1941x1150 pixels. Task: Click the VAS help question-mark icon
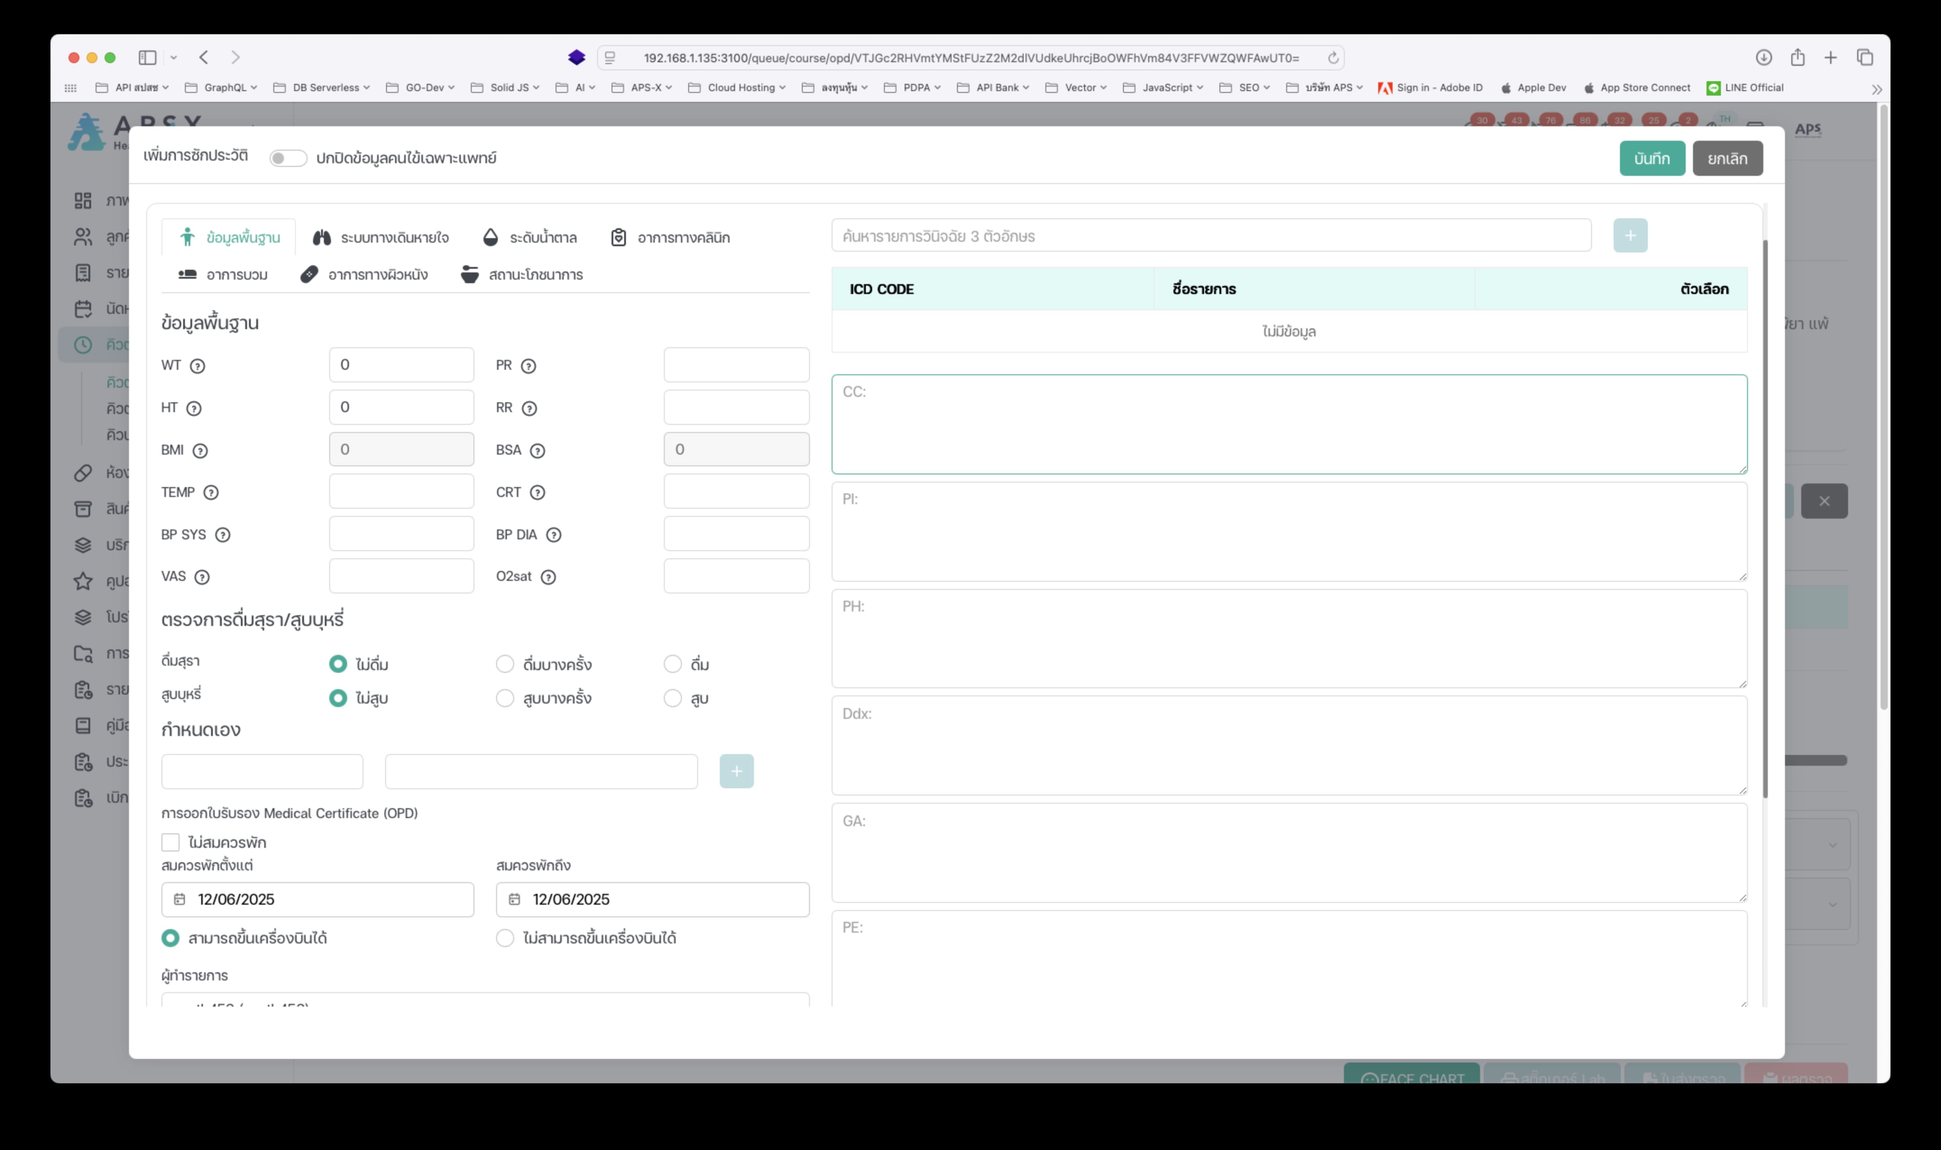point(202,576)
